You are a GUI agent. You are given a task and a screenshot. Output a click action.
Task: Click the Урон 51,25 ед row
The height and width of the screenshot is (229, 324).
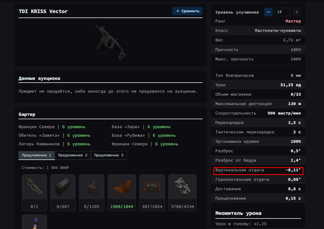(x=258, y=85)
